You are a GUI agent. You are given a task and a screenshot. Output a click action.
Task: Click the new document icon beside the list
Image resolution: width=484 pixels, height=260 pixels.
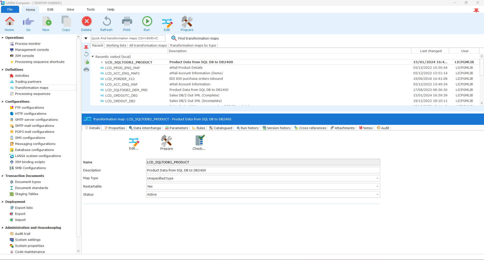86,62
